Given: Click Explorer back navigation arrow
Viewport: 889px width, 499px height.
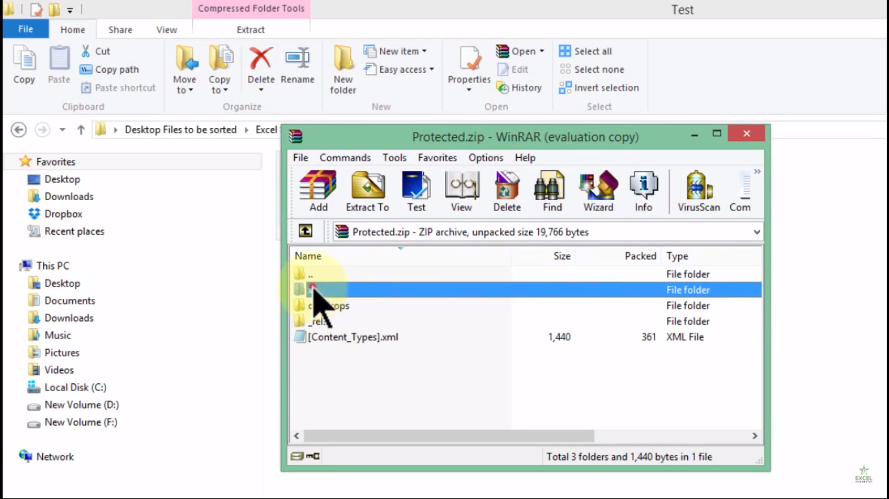Looking at the screenshot, I should 19,129.
